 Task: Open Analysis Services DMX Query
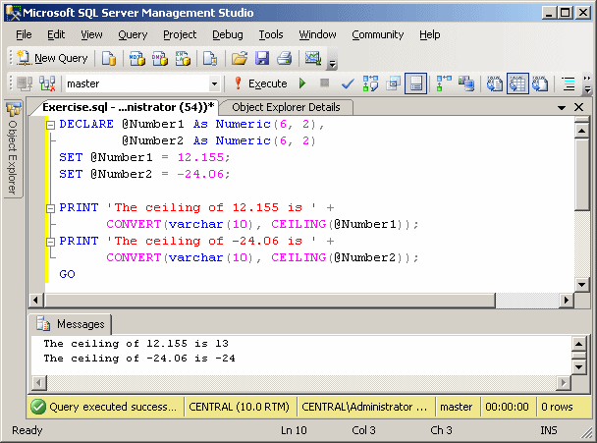pyautogui.click(x=160, y=58)
